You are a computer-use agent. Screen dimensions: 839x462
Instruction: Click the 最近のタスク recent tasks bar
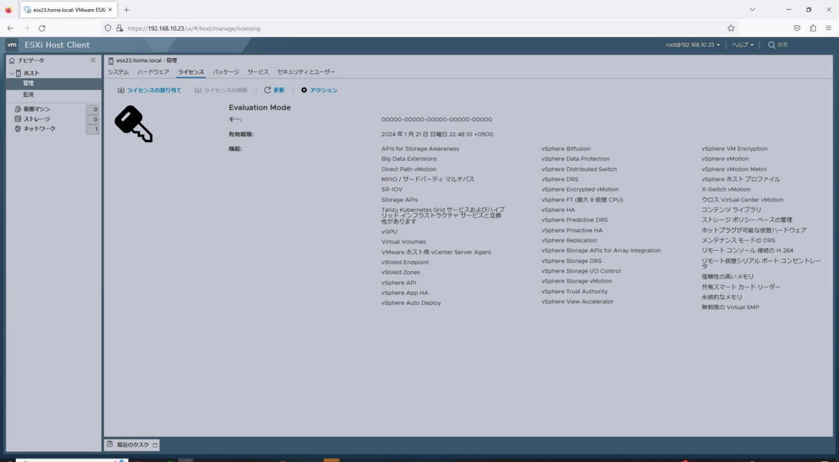tap(131, 445)
